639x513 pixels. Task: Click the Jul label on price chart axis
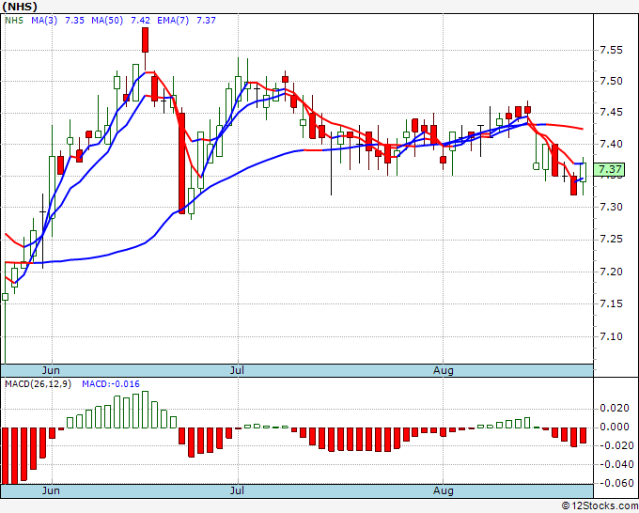[x=237, y=370]
